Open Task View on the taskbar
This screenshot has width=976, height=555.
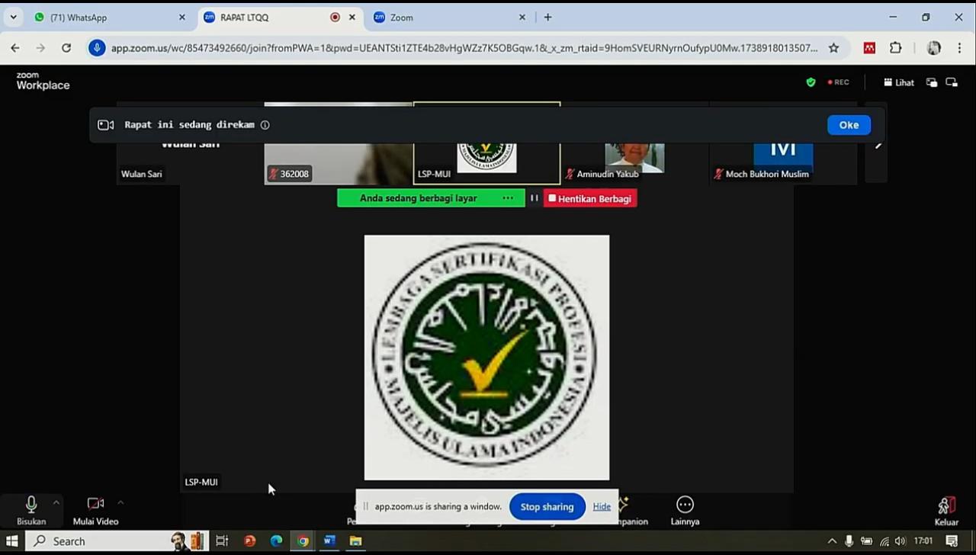coord(222,541)
